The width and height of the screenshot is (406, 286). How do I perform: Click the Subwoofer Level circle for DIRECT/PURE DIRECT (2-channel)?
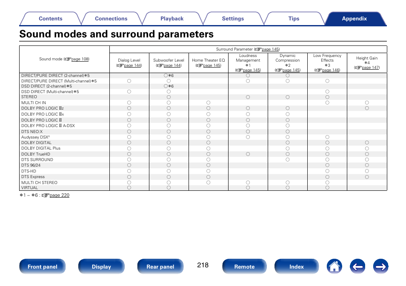coord(166,76)
